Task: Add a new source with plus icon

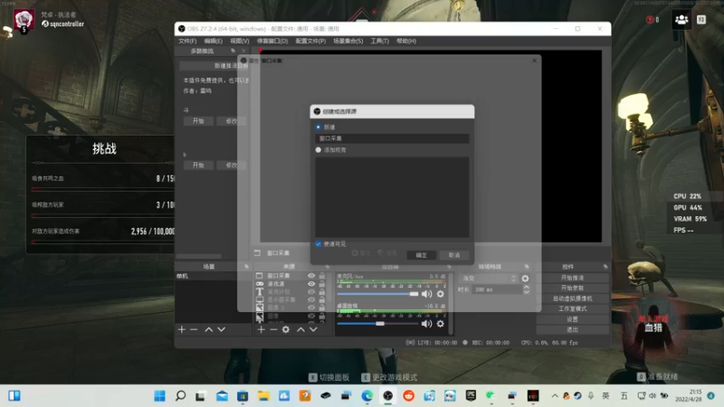Action: click(x=262, y=329)
